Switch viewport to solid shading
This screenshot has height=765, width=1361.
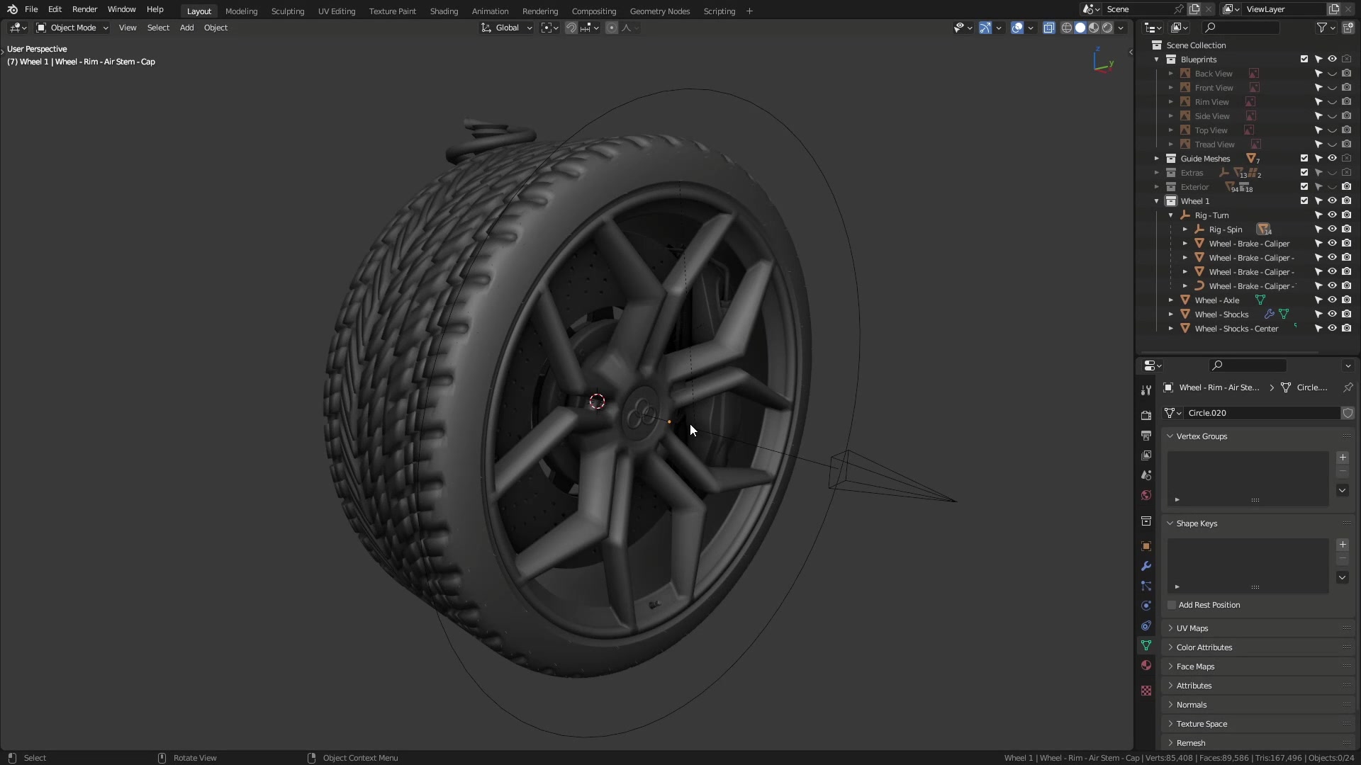click(1080, 28)
